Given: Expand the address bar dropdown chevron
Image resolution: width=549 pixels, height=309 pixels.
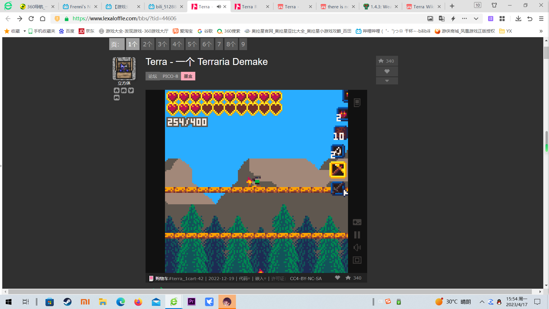Looking at the screenshot, I should pos(476,19).
